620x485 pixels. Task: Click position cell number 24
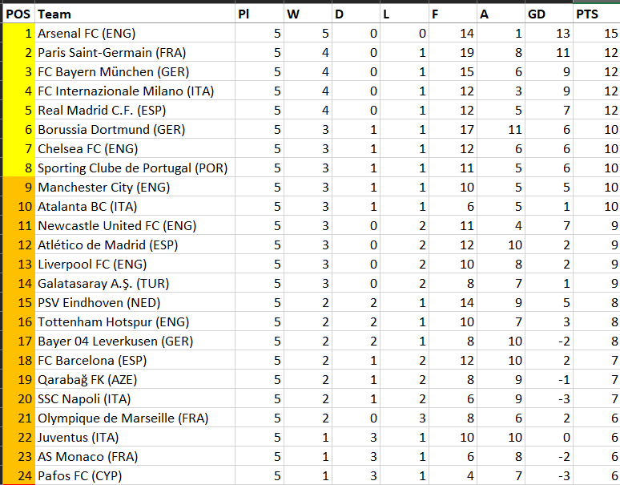(x=18, y=475)
